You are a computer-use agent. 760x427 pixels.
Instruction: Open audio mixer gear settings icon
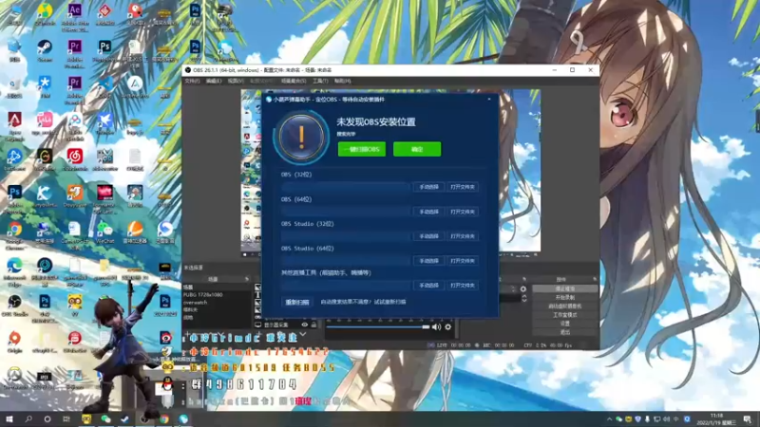(x=447, y=327)
